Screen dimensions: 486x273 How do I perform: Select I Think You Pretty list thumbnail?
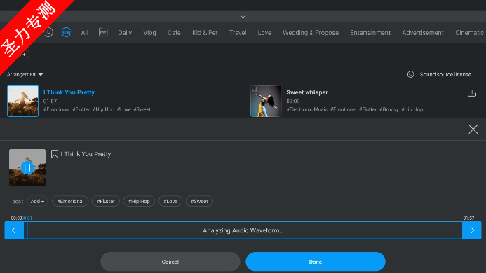click(x=23, y=101)
